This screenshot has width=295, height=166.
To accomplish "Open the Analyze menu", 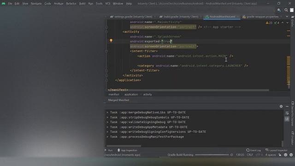I will coord(59,4).
